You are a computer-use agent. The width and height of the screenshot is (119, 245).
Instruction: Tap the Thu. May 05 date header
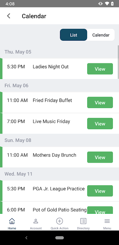point(18,52)
